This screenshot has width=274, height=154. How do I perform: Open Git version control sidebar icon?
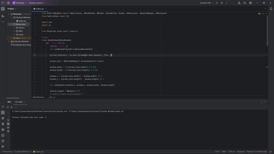coord(3,147)
